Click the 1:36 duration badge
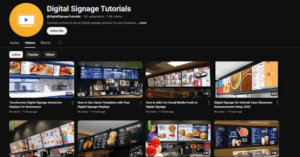 point(274,153)
